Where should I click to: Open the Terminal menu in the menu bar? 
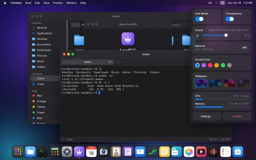pyautogui.click(x=16, y=3)
